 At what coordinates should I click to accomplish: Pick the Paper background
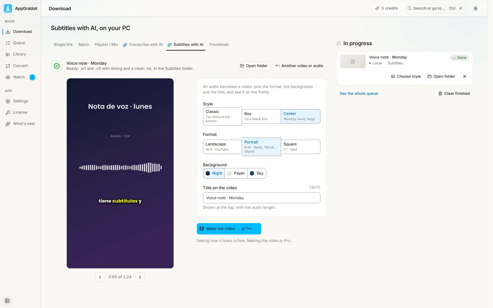point(236,173)
